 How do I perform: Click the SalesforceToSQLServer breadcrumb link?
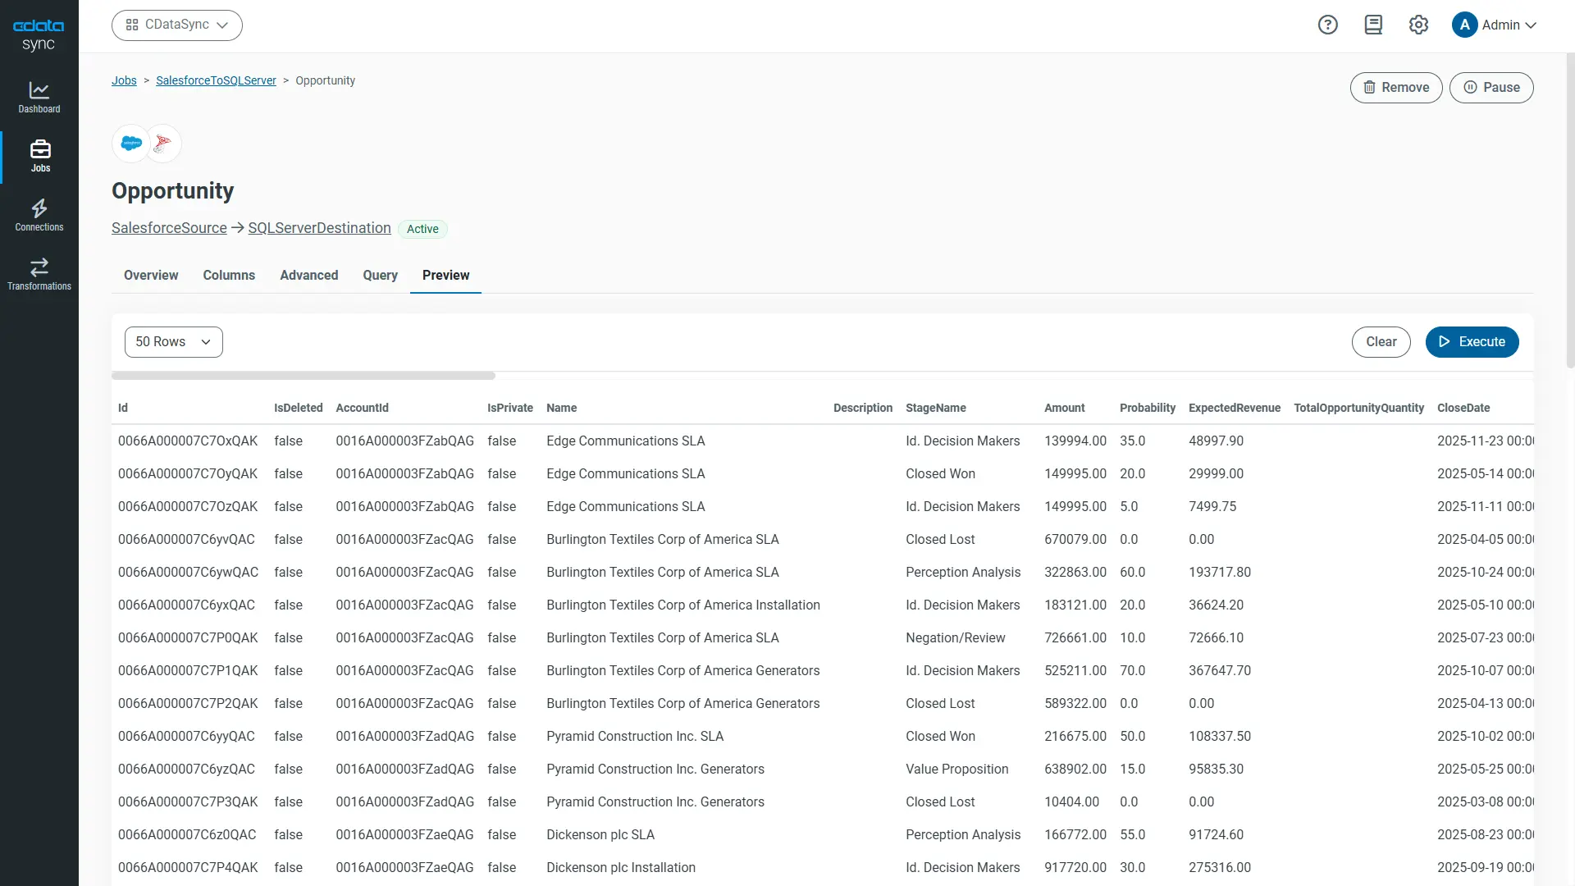pyautogui.click(x=216, y=80)
